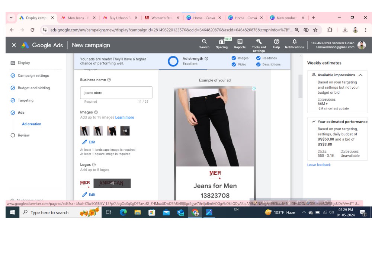Viewport: 372px width, 279px height.
Task: Click the zoom magnifier in address bar
Action: pyautogui.click(x=297, y=30)
